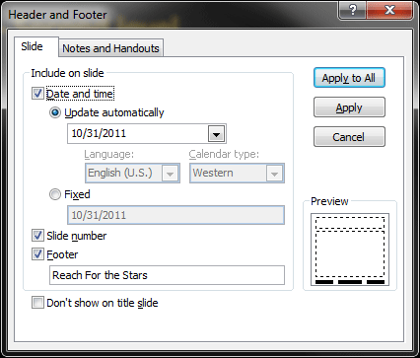Click the Apply to All button

coord(349,78)
